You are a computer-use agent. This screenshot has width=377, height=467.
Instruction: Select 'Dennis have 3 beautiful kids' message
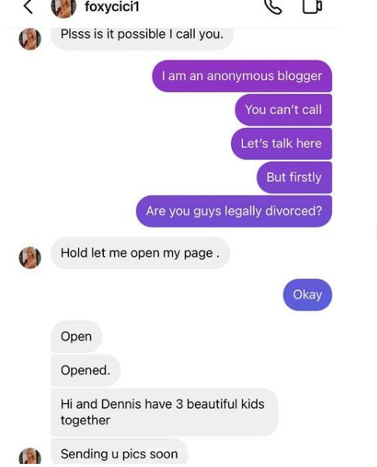pos(164,412)
